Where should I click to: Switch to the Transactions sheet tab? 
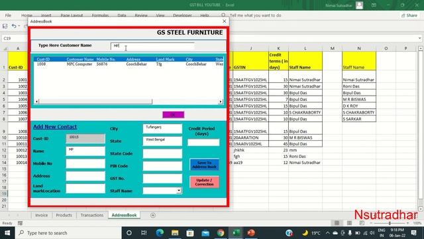click(x=92, y=215)
